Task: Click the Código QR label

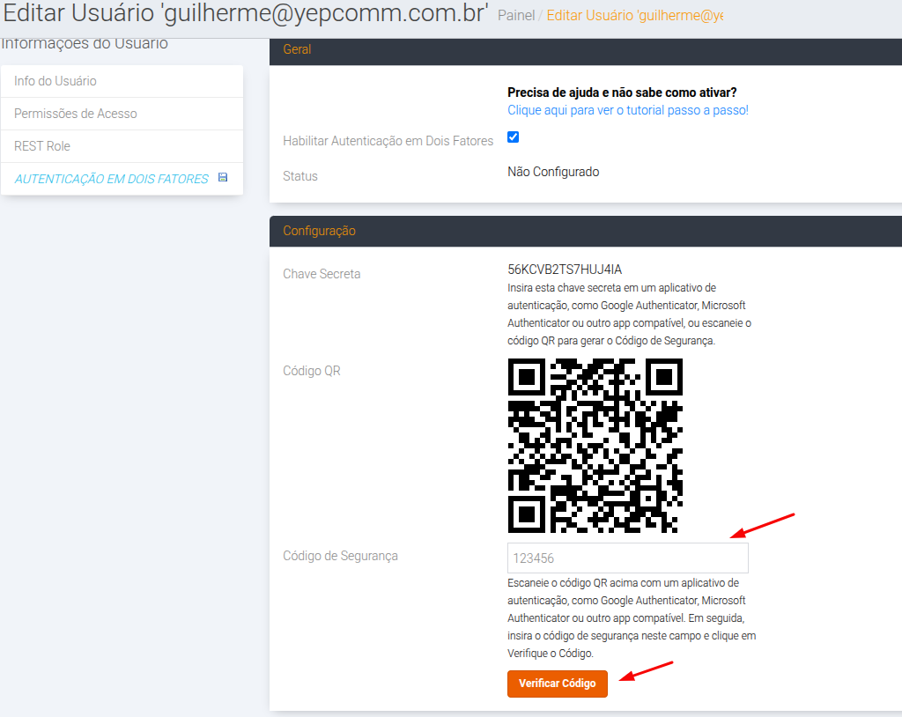Action: pos(312,371)
